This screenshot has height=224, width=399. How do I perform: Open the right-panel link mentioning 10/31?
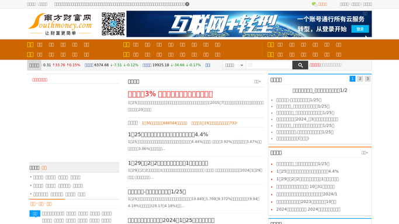[x=306, y=187]
